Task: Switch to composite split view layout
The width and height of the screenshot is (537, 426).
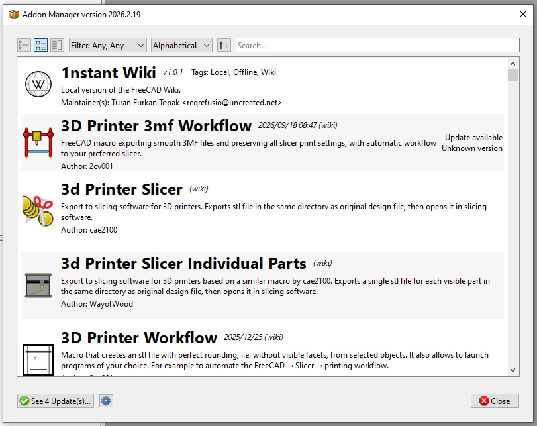Action: pos(57,45)
